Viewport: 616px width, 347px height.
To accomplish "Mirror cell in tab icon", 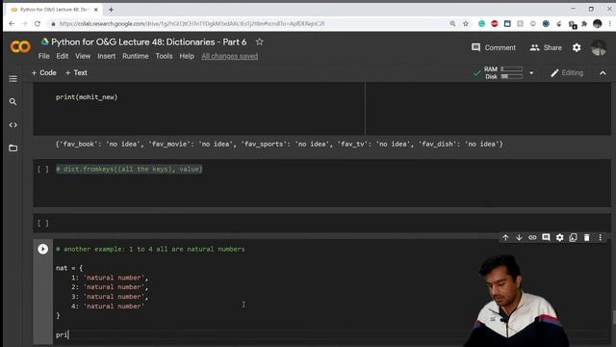I will (574, 238).
